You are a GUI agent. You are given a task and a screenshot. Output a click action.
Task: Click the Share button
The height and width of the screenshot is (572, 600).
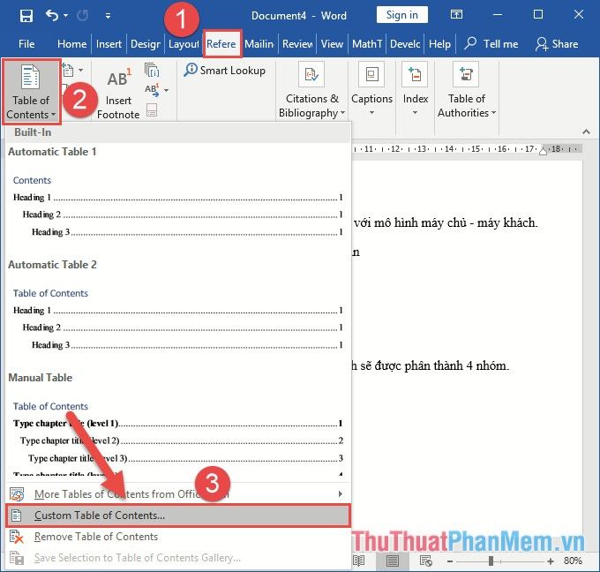coord(556,44)
